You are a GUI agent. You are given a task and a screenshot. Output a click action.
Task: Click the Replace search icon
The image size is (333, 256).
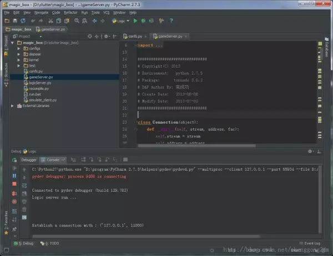click(x=84, y=21)
